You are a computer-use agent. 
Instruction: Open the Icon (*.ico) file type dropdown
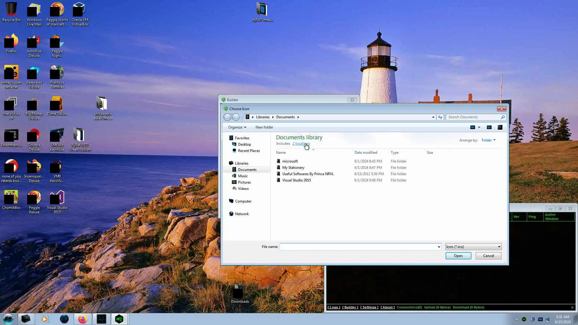[x=473, y=247]
